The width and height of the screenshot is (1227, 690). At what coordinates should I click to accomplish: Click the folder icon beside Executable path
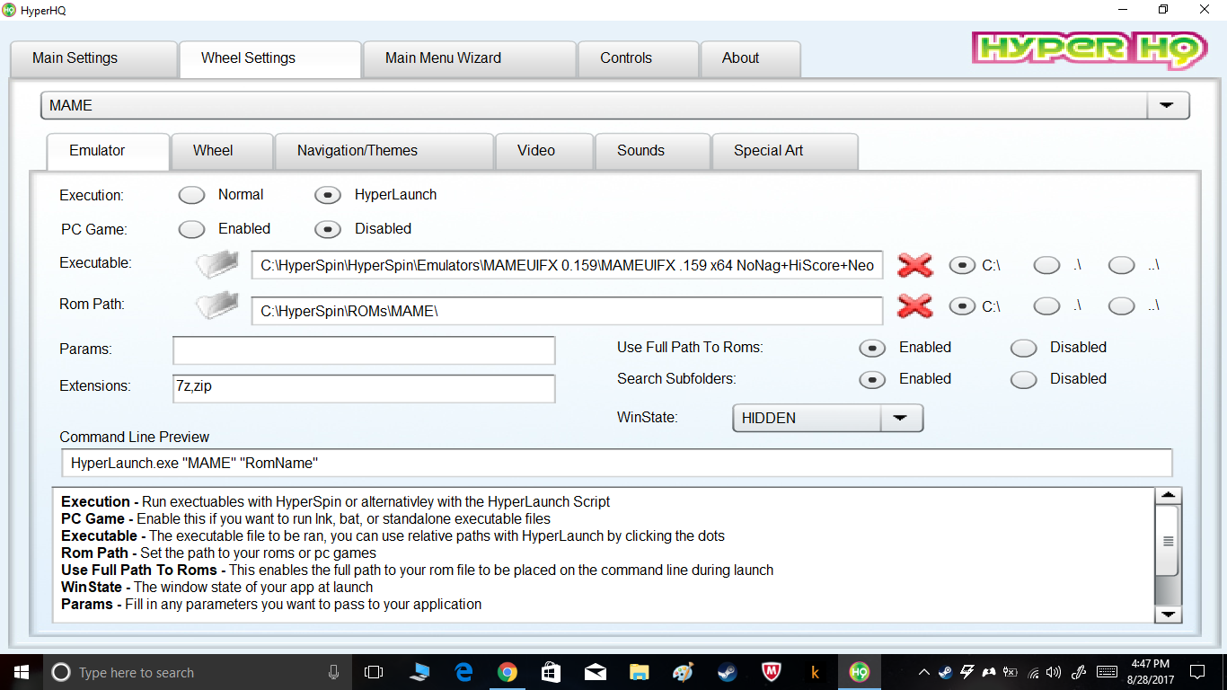point(217,265)
